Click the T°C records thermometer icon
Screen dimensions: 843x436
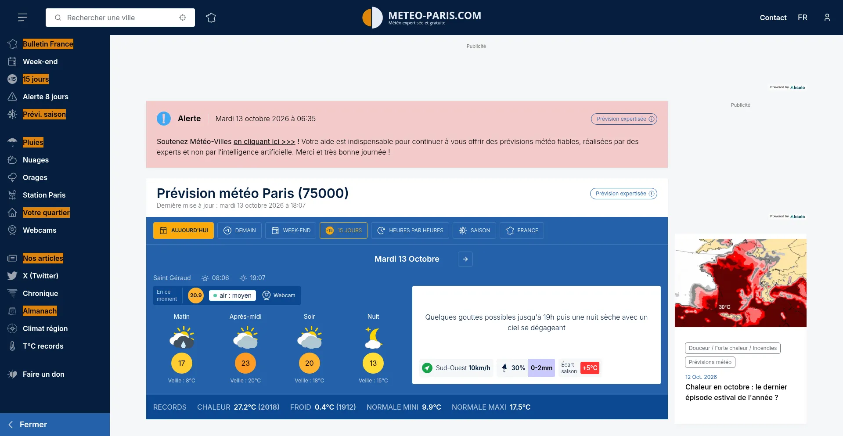click(12, 346)
